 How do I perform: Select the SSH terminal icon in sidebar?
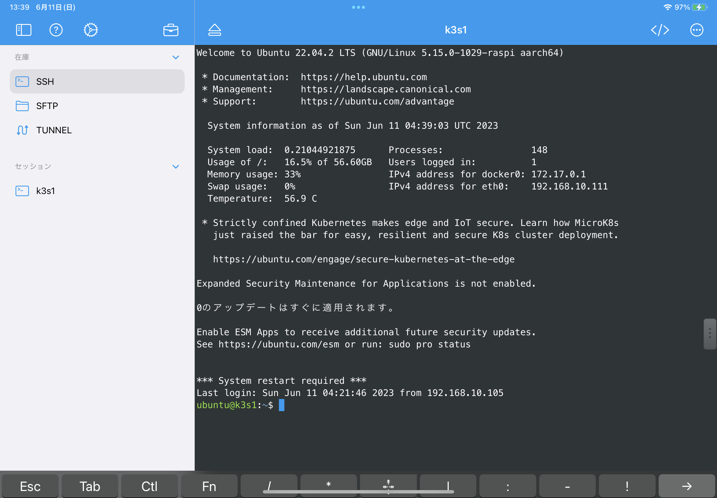[x=22, y=81]
